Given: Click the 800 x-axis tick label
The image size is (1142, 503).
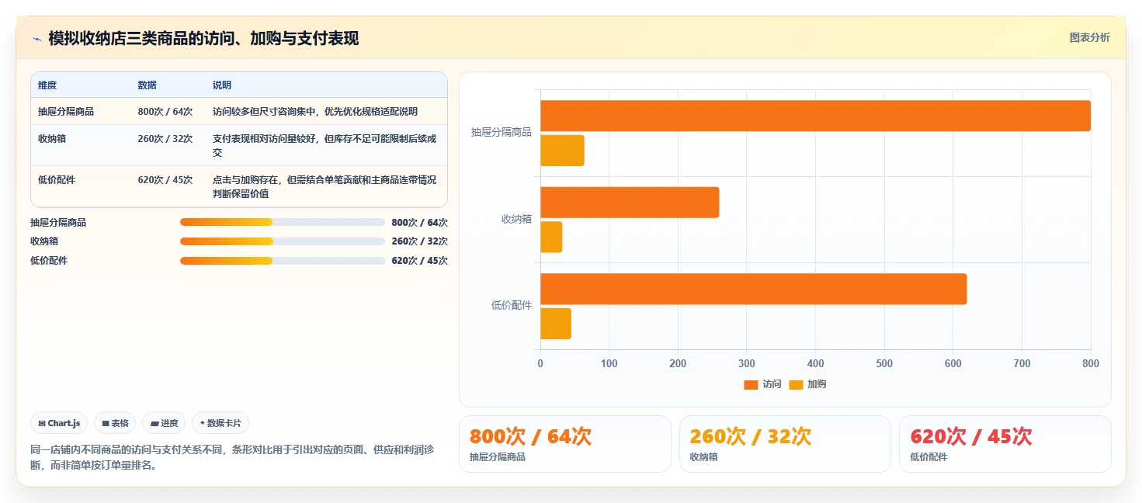Looking at the screenshot, I should click(1091, 363).
